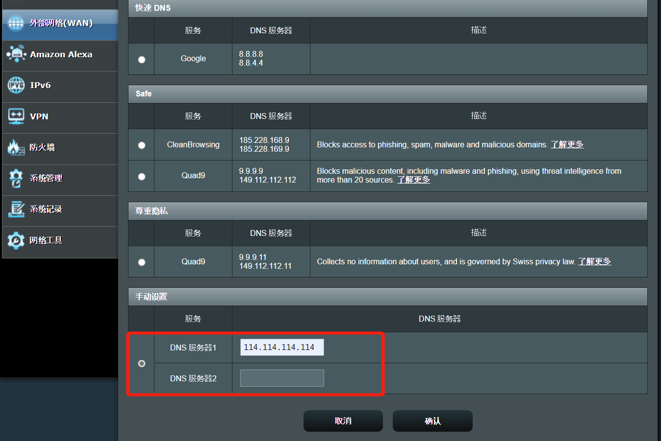
Task: Open 网络工具 network tools page
Action: (60, 242)
